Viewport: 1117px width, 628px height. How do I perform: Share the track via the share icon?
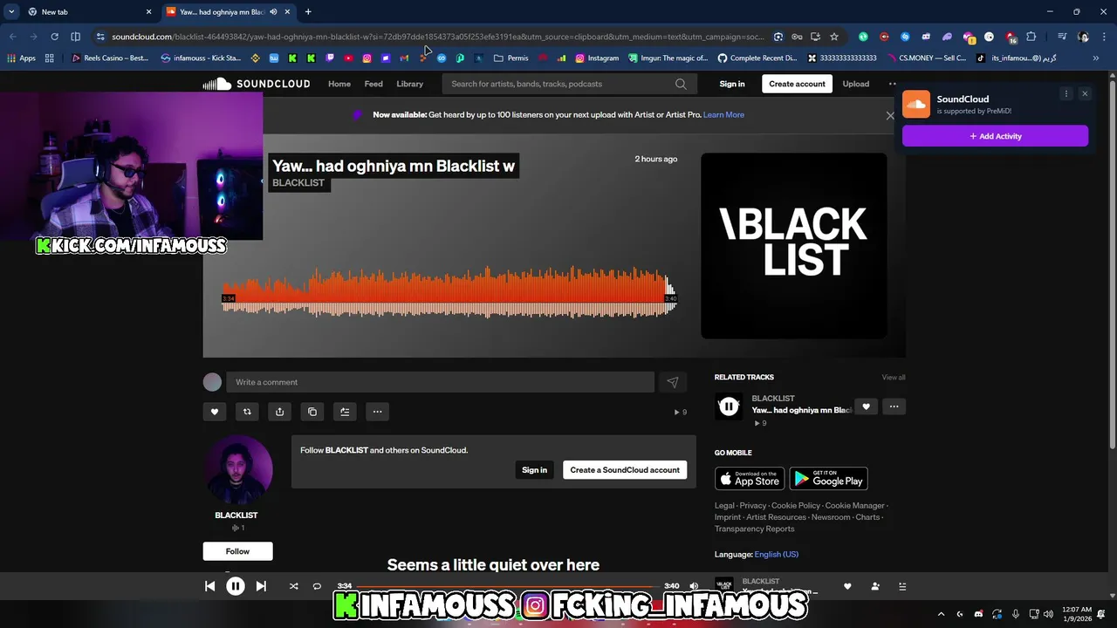click(279, 412)
